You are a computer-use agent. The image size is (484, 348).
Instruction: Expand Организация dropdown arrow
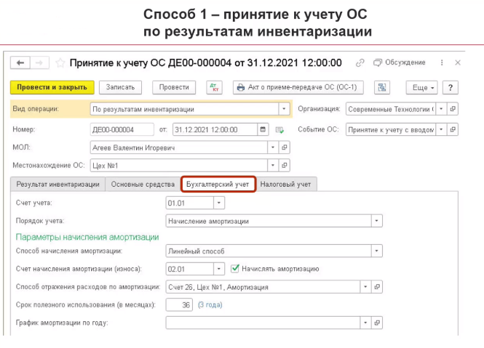click(441, 109)
